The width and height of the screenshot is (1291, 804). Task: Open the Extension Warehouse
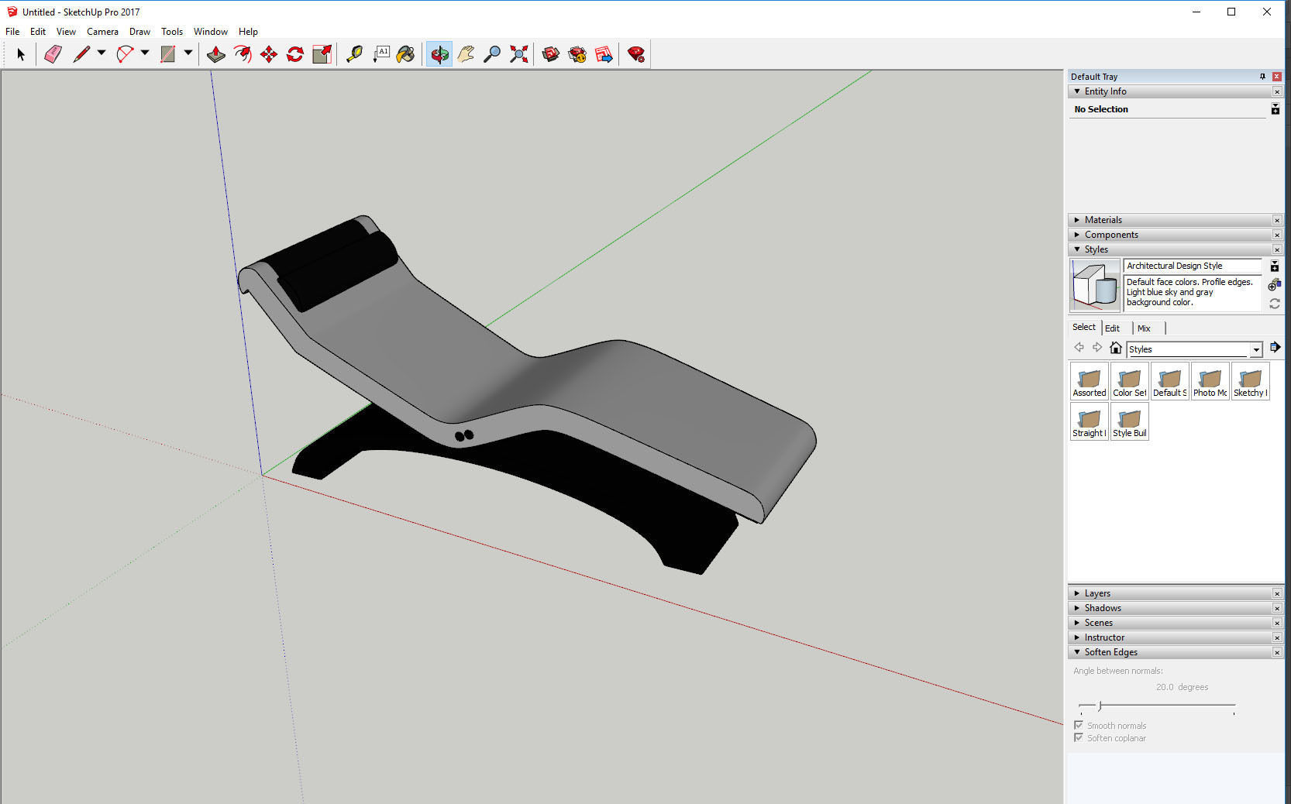(577, 54)
